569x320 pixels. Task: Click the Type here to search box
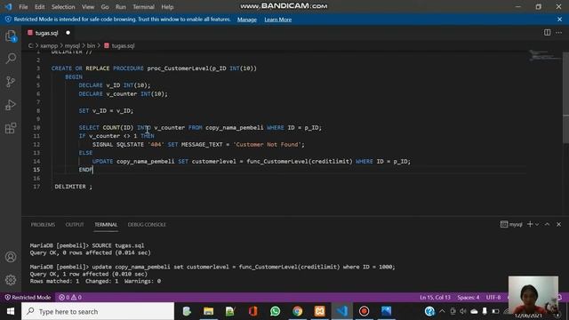pyautogui.click(x=98, y=311)
